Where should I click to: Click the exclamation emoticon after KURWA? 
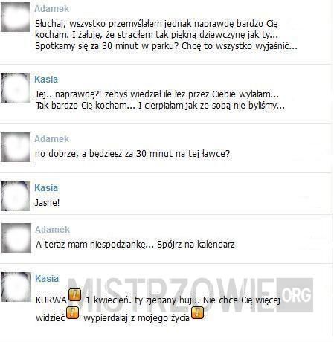[x=74, y=295]
